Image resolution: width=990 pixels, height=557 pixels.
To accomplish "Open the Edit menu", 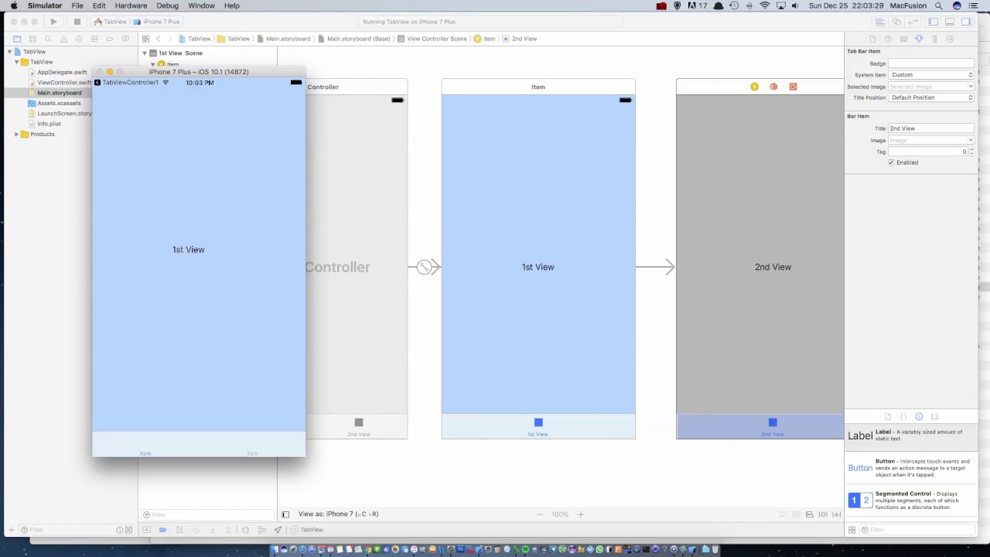I will 99,5.
